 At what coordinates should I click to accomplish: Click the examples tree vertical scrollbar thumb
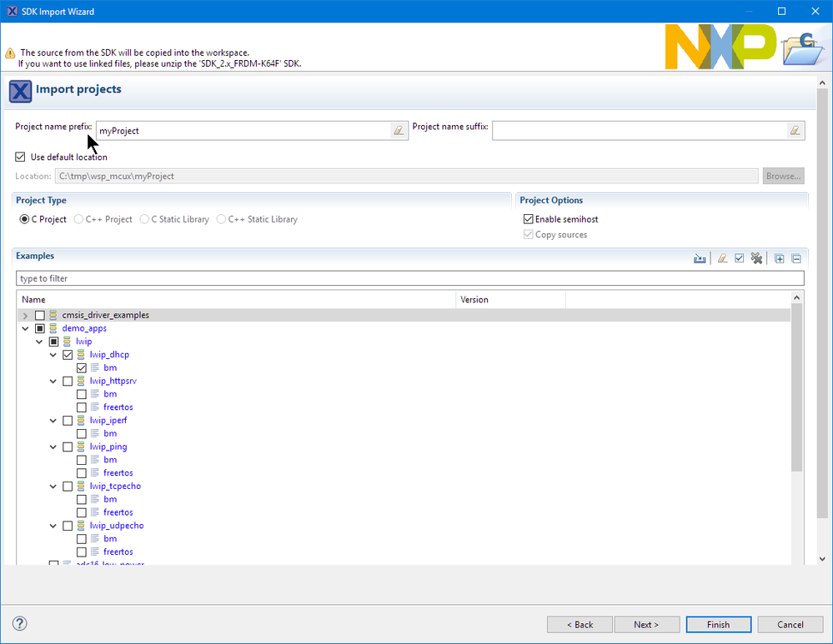coord(796,387)
